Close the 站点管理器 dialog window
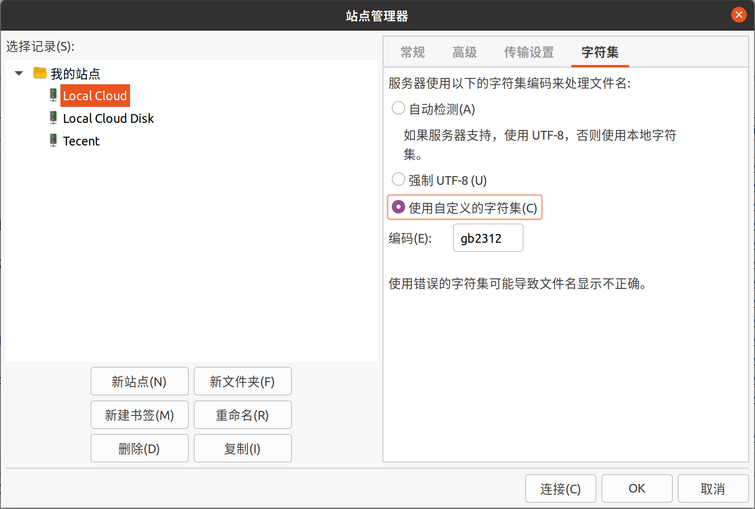The height and width of the screenshot is (509, 755). pyautogui.click(x=739, y=15)
